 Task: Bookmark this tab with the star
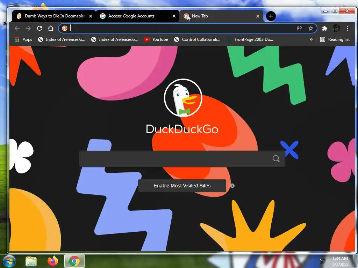pyautogui.click(x=311, y=28)
